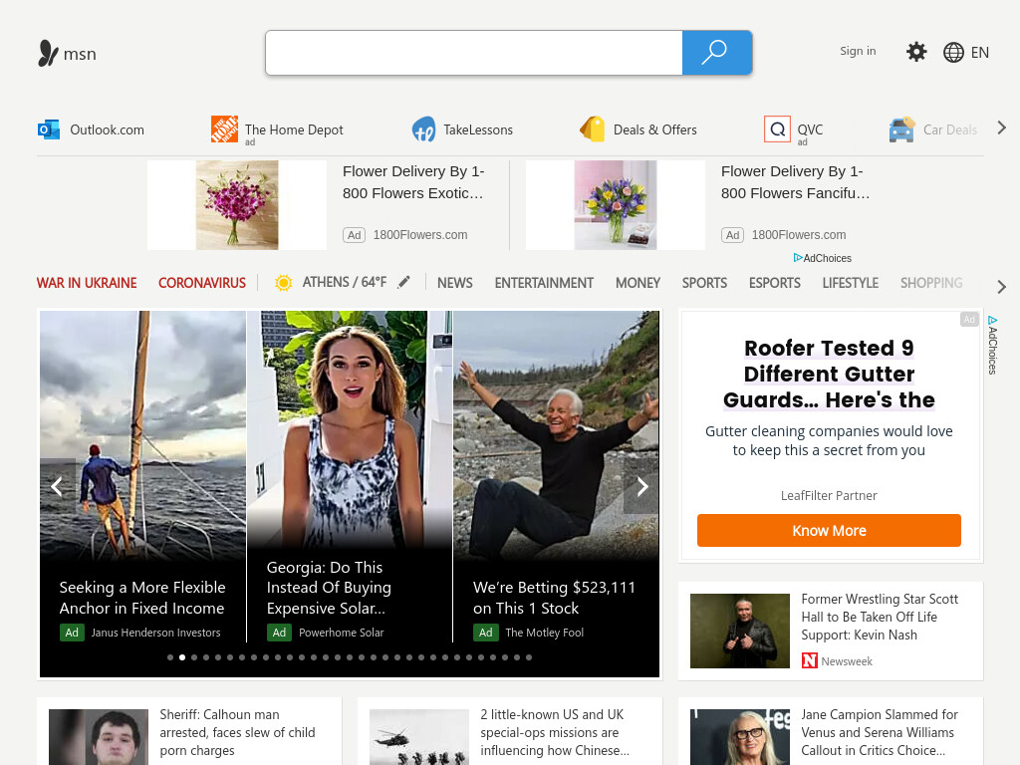Open the Roofer Tested 9 Gutter Guards headline
This screenshot has width=1020, height=765.
[829, 375]
